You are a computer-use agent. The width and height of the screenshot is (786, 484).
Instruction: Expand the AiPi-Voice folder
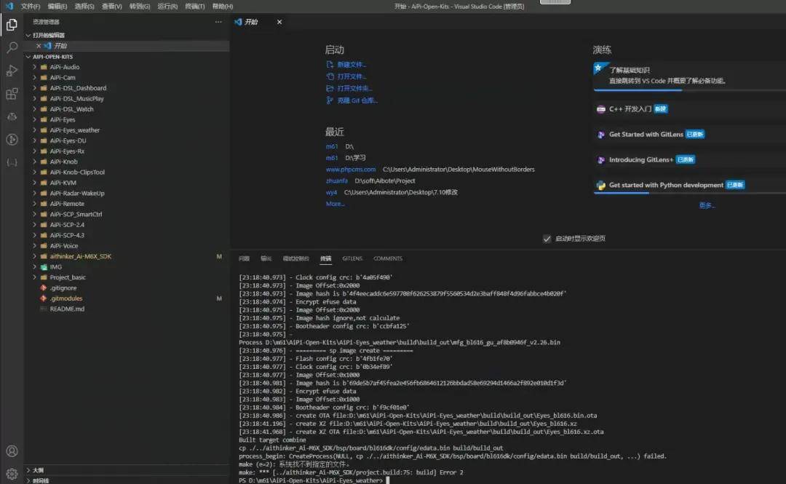pos(35,246)
